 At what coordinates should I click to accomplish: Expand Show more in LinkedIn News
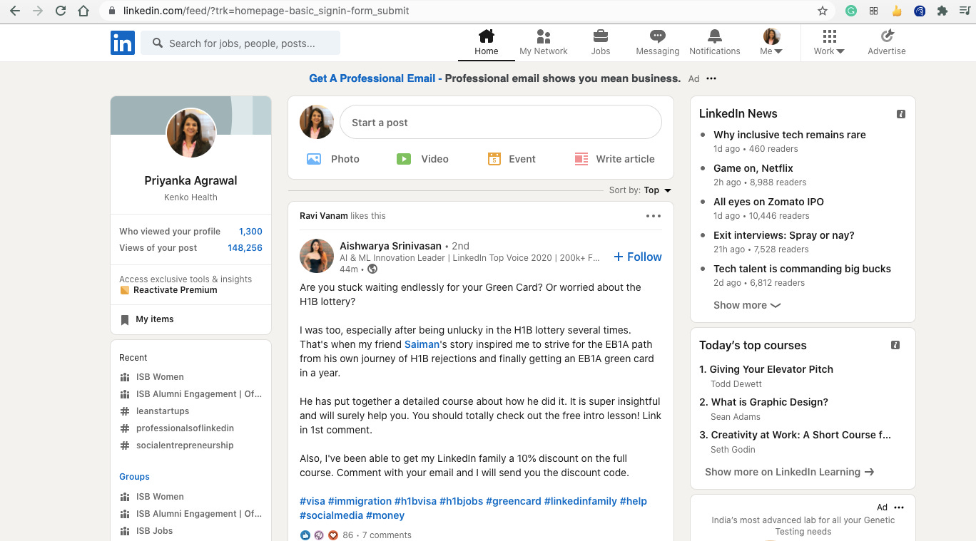point(747,305)
